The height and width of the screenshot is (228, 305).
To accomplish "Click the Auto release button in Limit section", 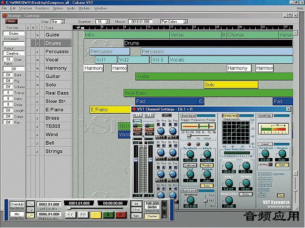I will coord(282,165).
